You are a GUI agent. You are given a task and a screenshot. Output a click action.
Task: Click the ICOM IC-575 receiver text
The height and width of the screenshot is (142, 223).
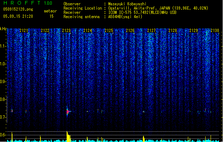pos(142,12)
